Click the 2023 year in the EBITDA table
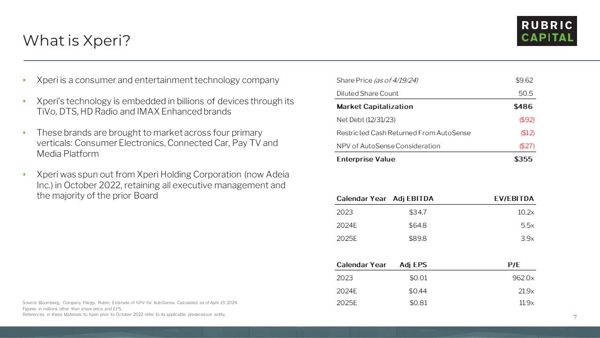 pos(345,212)
